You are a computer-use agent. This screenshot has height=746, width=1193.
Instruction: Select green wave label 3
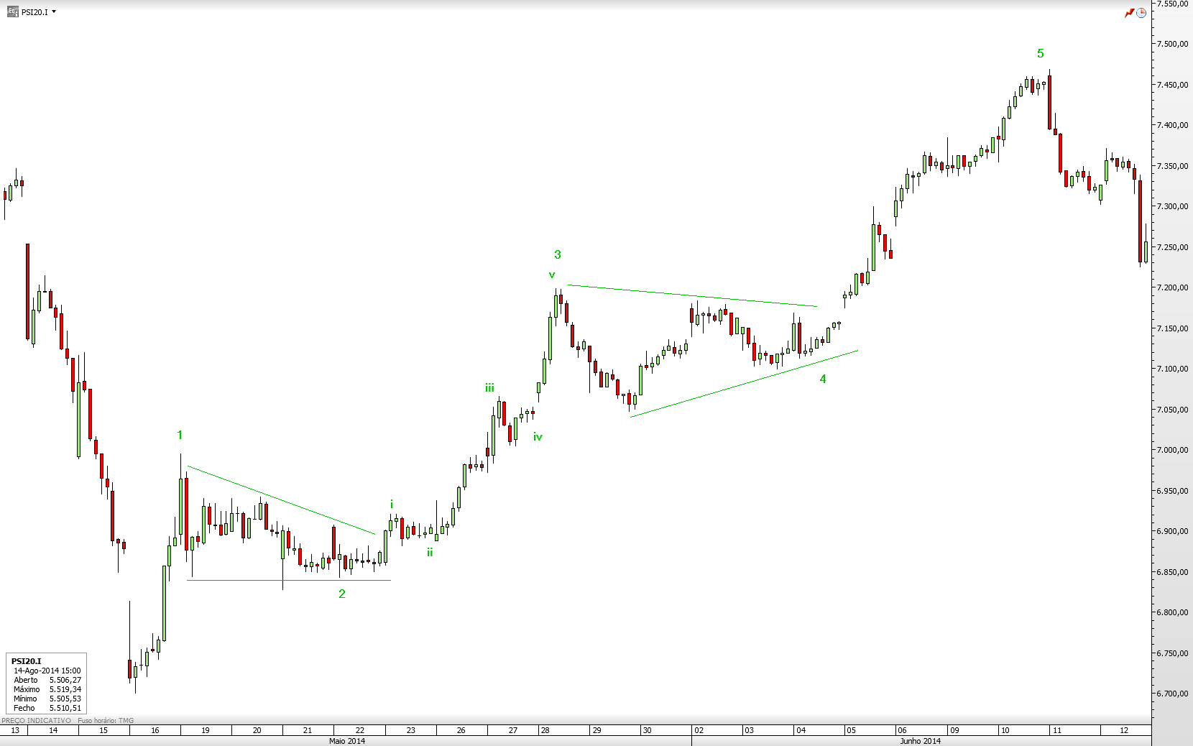558,254
